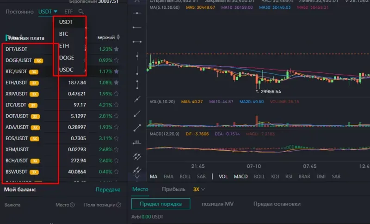
Task: Toggle the VOL sub indicator
Action: pos(223,177)
